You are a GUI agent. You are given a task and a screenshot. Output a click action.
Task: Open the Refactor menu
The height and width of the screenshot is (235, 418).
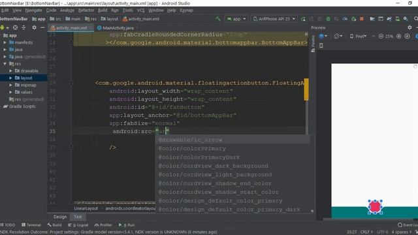86,10
